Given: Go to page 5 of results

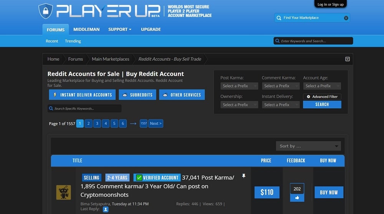Looking at the screenshot, I should pyautogui.click(x=114, y=124).
